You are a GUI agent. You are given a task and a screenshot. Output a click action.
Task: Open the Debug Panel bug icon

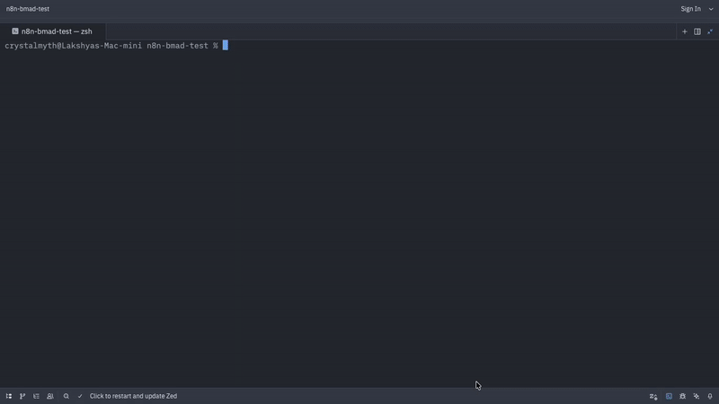point(683,396)
